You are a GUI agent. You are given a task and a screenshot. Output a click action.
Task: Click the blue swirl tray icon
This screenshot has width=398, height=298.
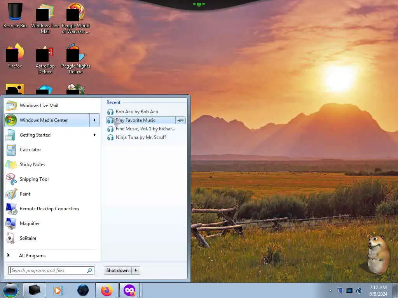[x=359, y=291]
